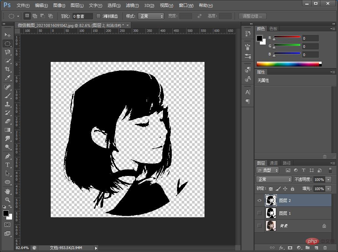Switch to the 路径 tab
This screenshot has height=252, width=338.
coord(287,163)
